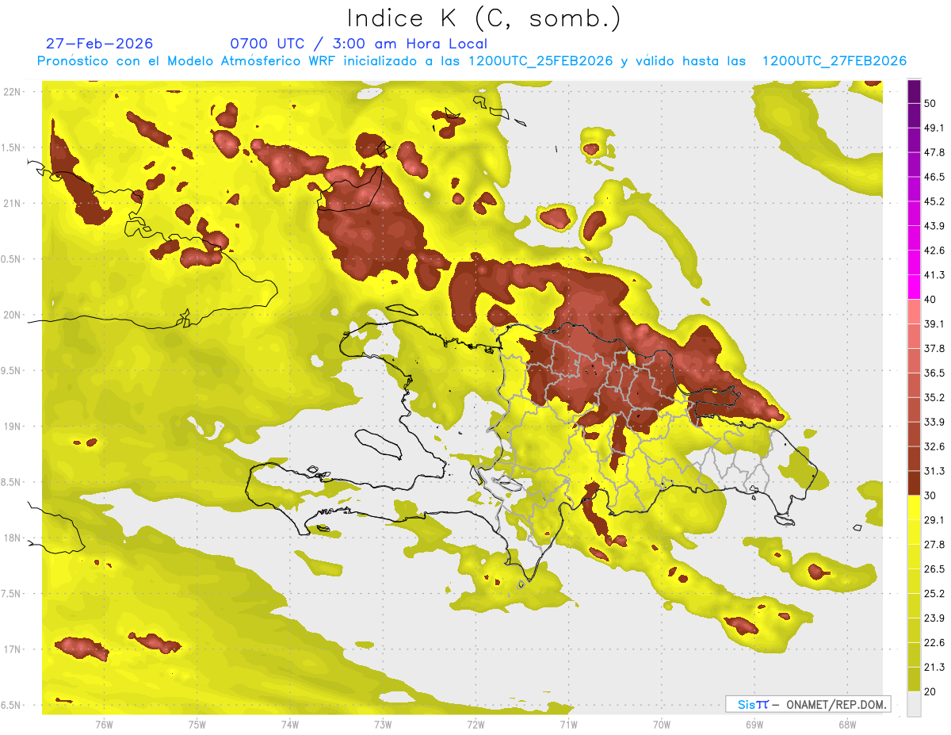The height and width of the screenshot is (735, 951).
Task: Click the "73W" longitude label
Action: coord(383,725)
